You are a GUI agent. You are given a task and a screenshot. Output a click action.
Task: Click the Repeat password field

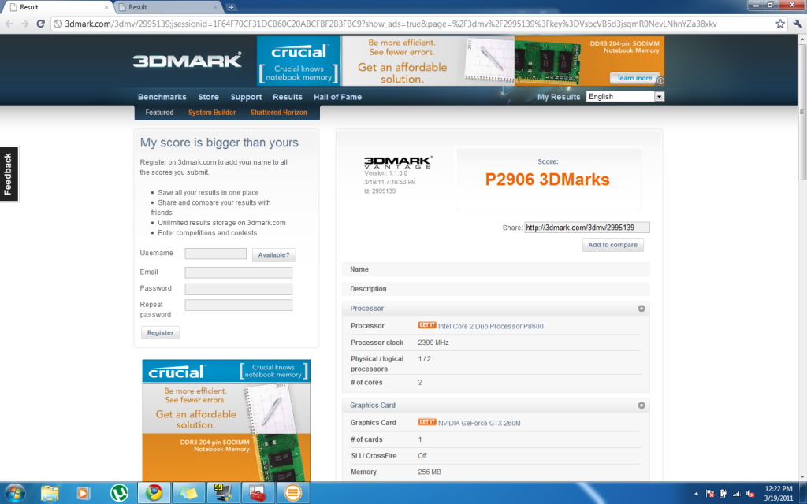[238, 305]
